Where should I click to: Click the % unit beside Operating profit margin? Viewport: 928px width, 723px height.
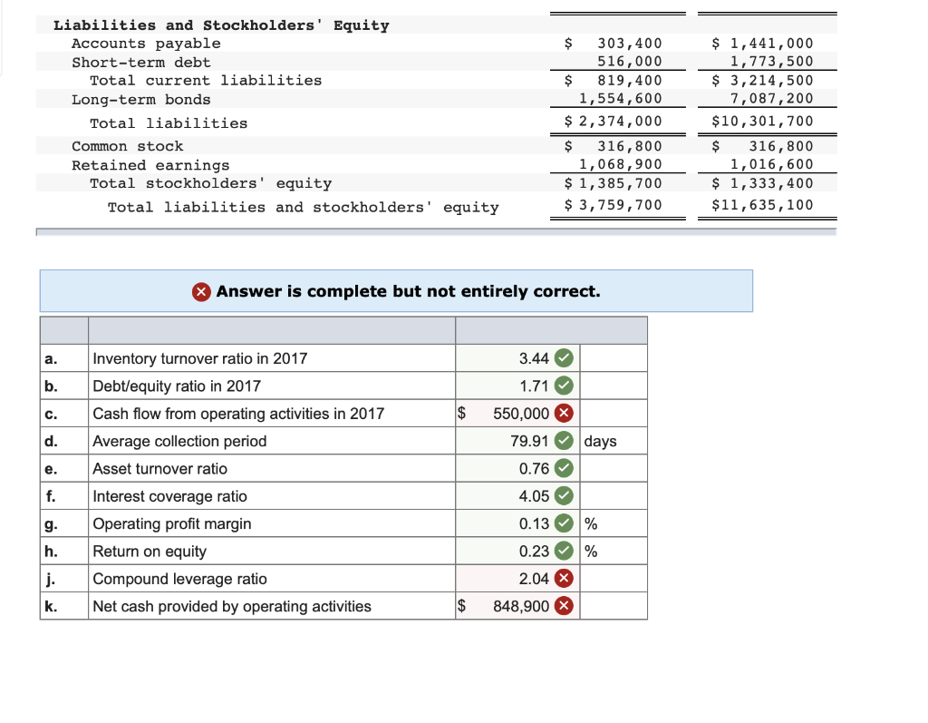pyautogui.click(x=591, y=523)
